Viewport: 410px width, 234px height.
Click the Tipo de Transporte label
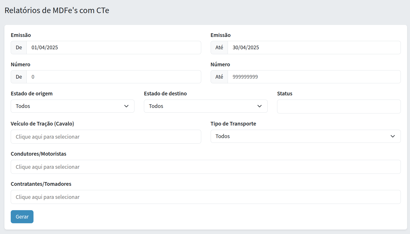tap(233, 124)
